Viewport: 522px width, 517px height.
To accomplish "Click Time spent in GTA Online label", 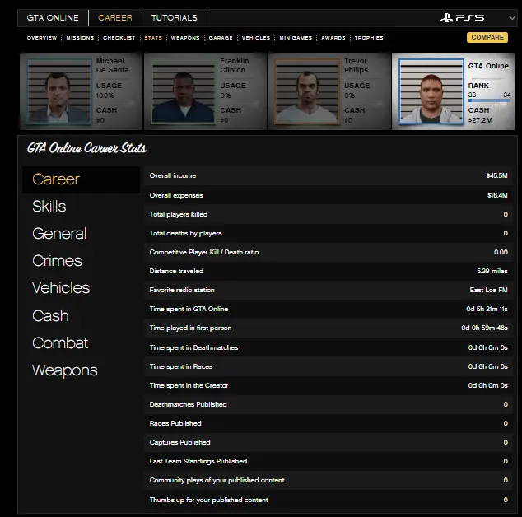I will 189,309.
